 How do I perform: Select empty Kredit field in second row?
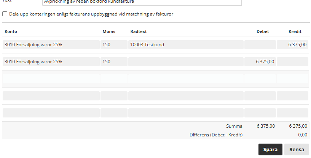293,62
